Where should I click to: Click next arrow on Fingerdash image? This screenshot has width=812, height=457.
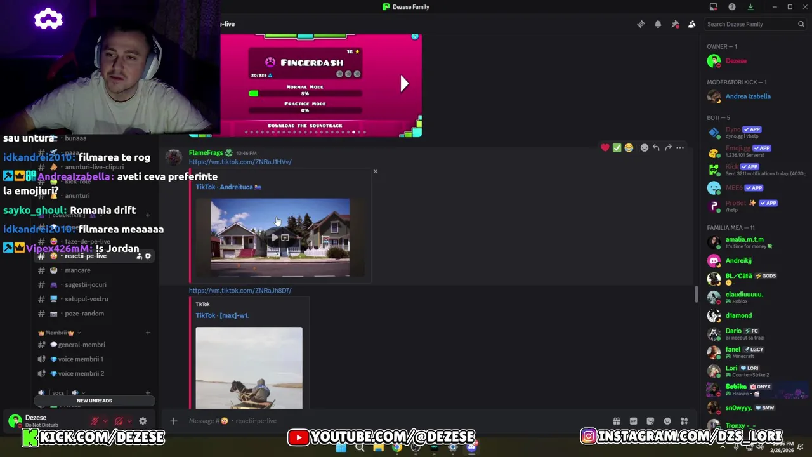point(404,83)
